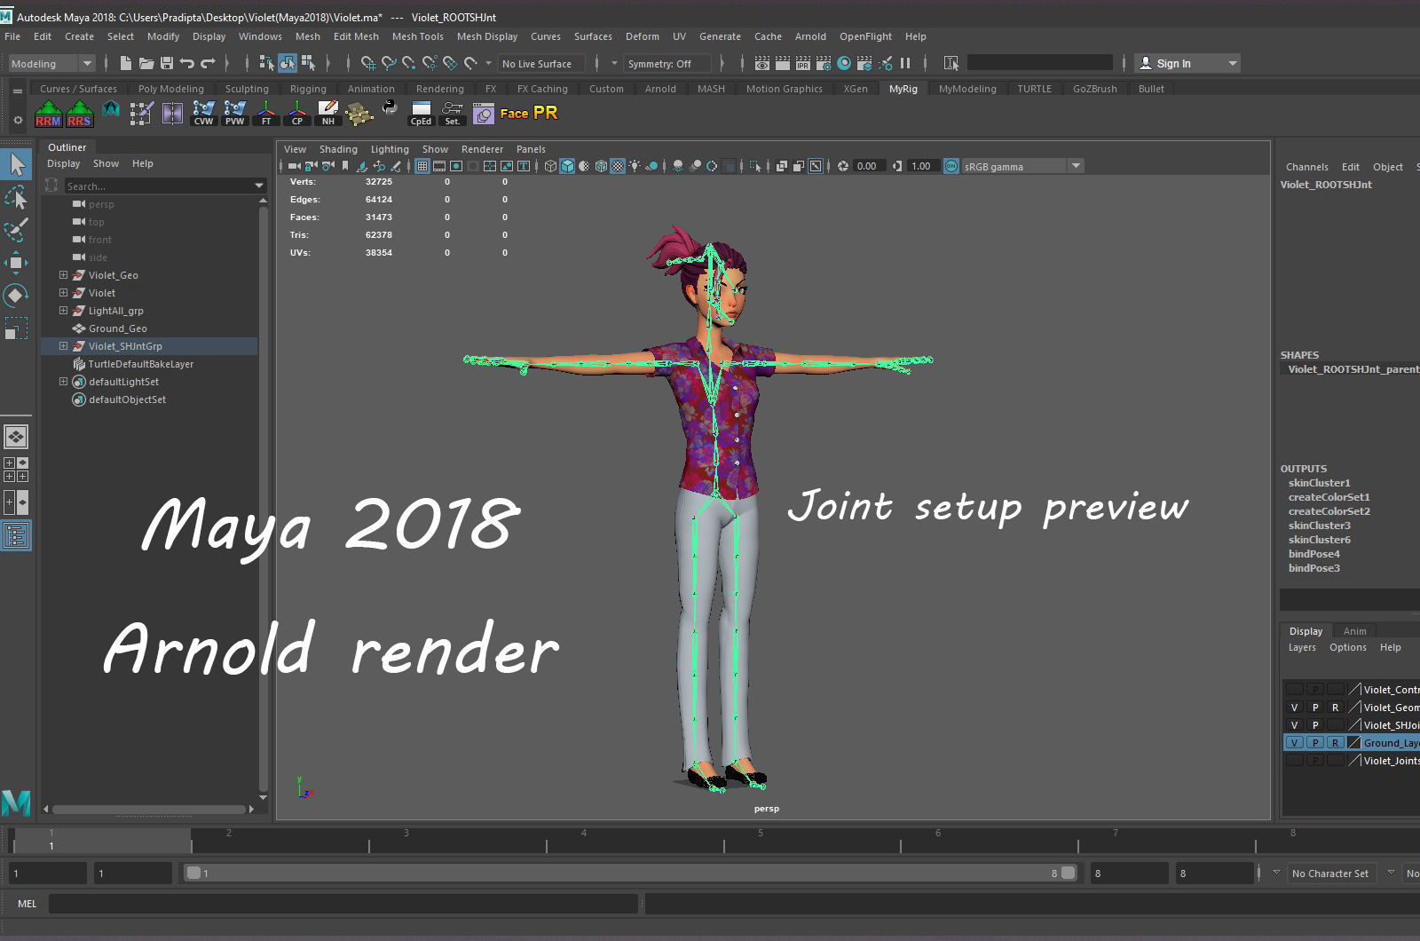Choose the Lasso Select tool
Screen dimensions: 1420x941
tap(16, 197)
